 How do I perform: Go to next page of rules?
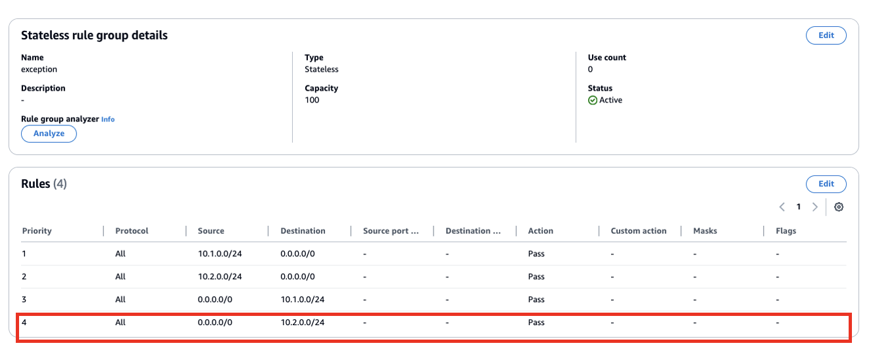(815, 207)
